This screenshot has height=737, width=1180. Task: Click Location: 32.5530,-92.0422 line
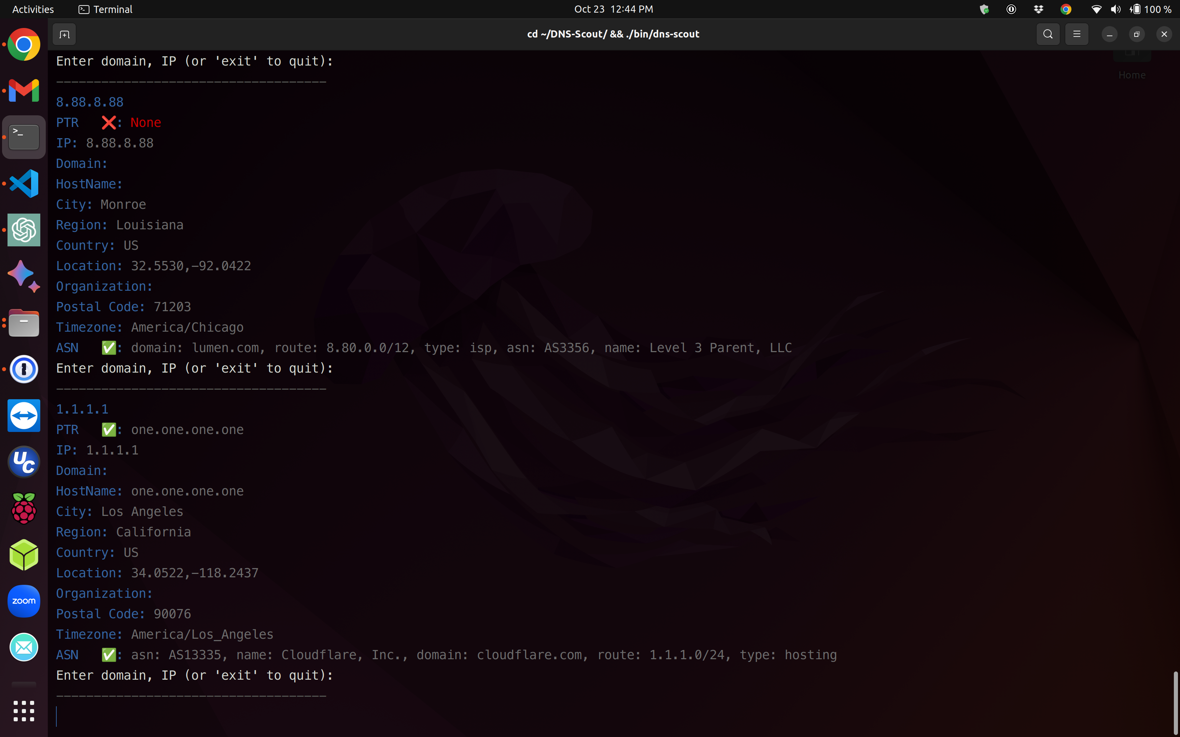coord(154,266)
